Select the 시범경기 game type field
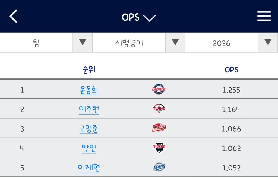278x178 pixels. (x=129, y=43)
